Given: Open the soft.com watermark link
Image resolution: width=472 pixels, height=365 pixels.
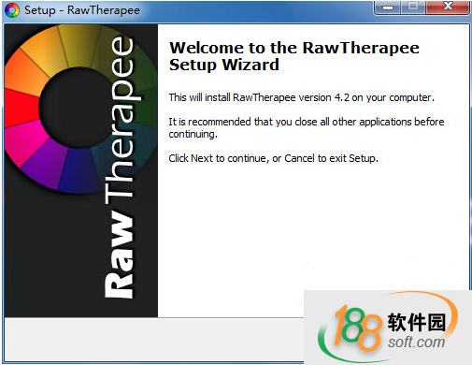Looking at the screenshot, I should 416,343.
